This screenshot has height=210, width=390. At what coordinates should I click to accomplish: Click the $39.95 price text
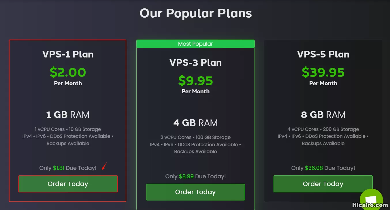point(323,72)
